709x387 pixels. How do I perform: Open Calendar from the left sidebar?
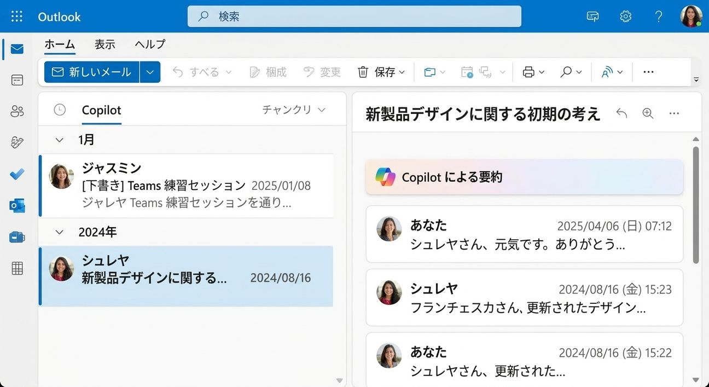click(x=17, y=80)
